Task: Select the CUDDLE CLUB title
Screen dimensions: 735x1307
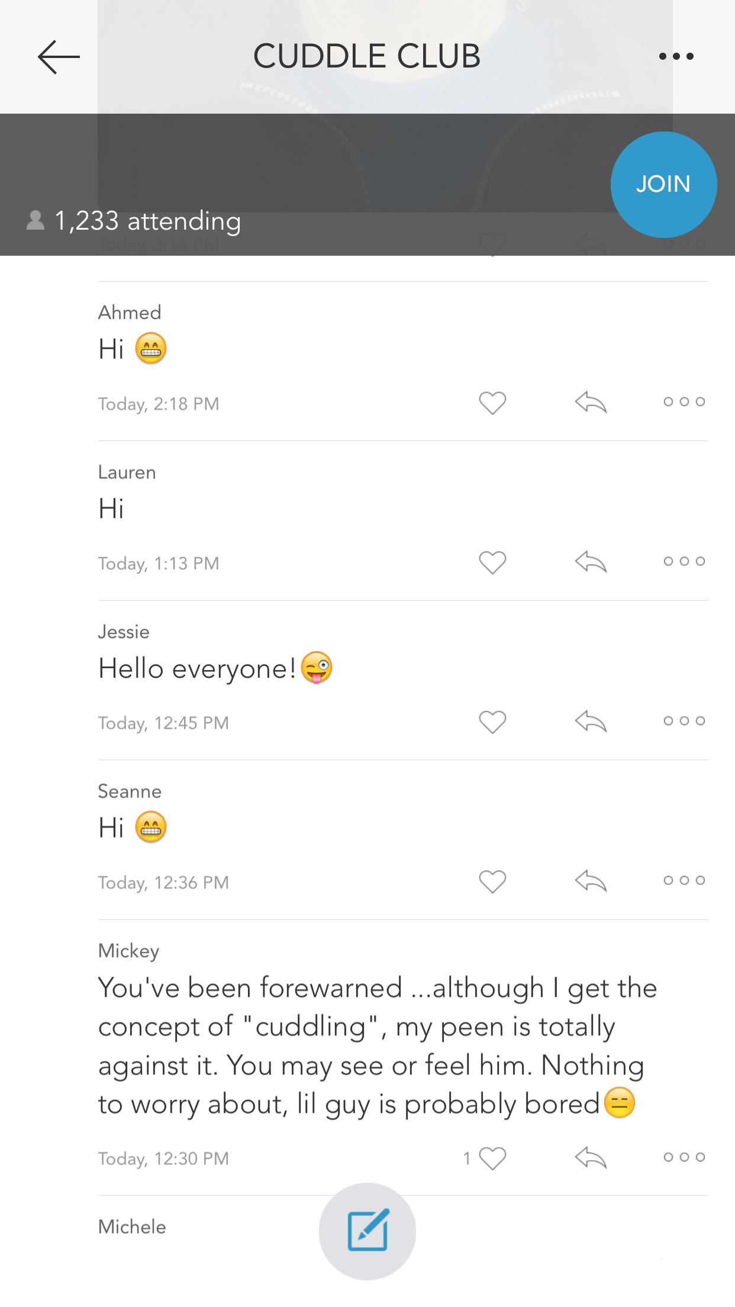Action: click(366, 56)
